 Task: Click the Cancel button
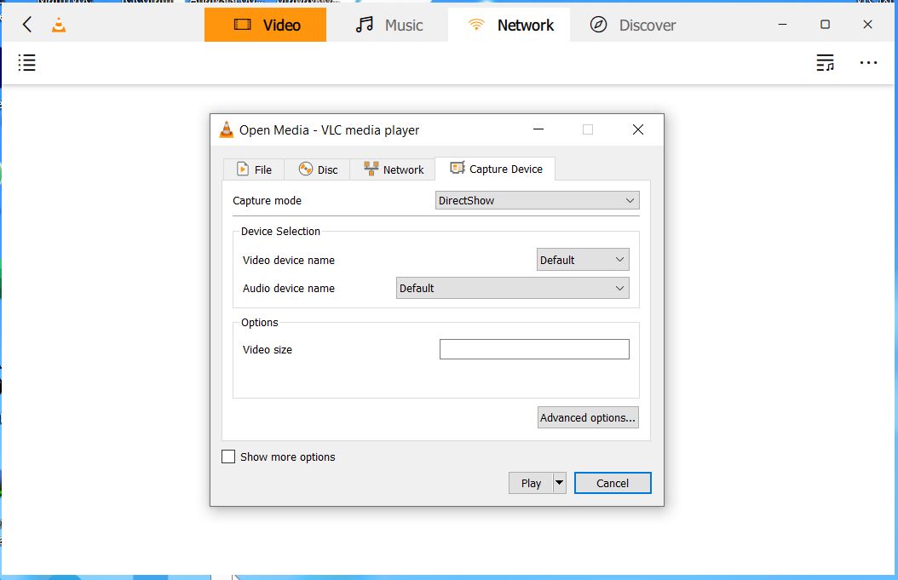(x=613, y=483)
